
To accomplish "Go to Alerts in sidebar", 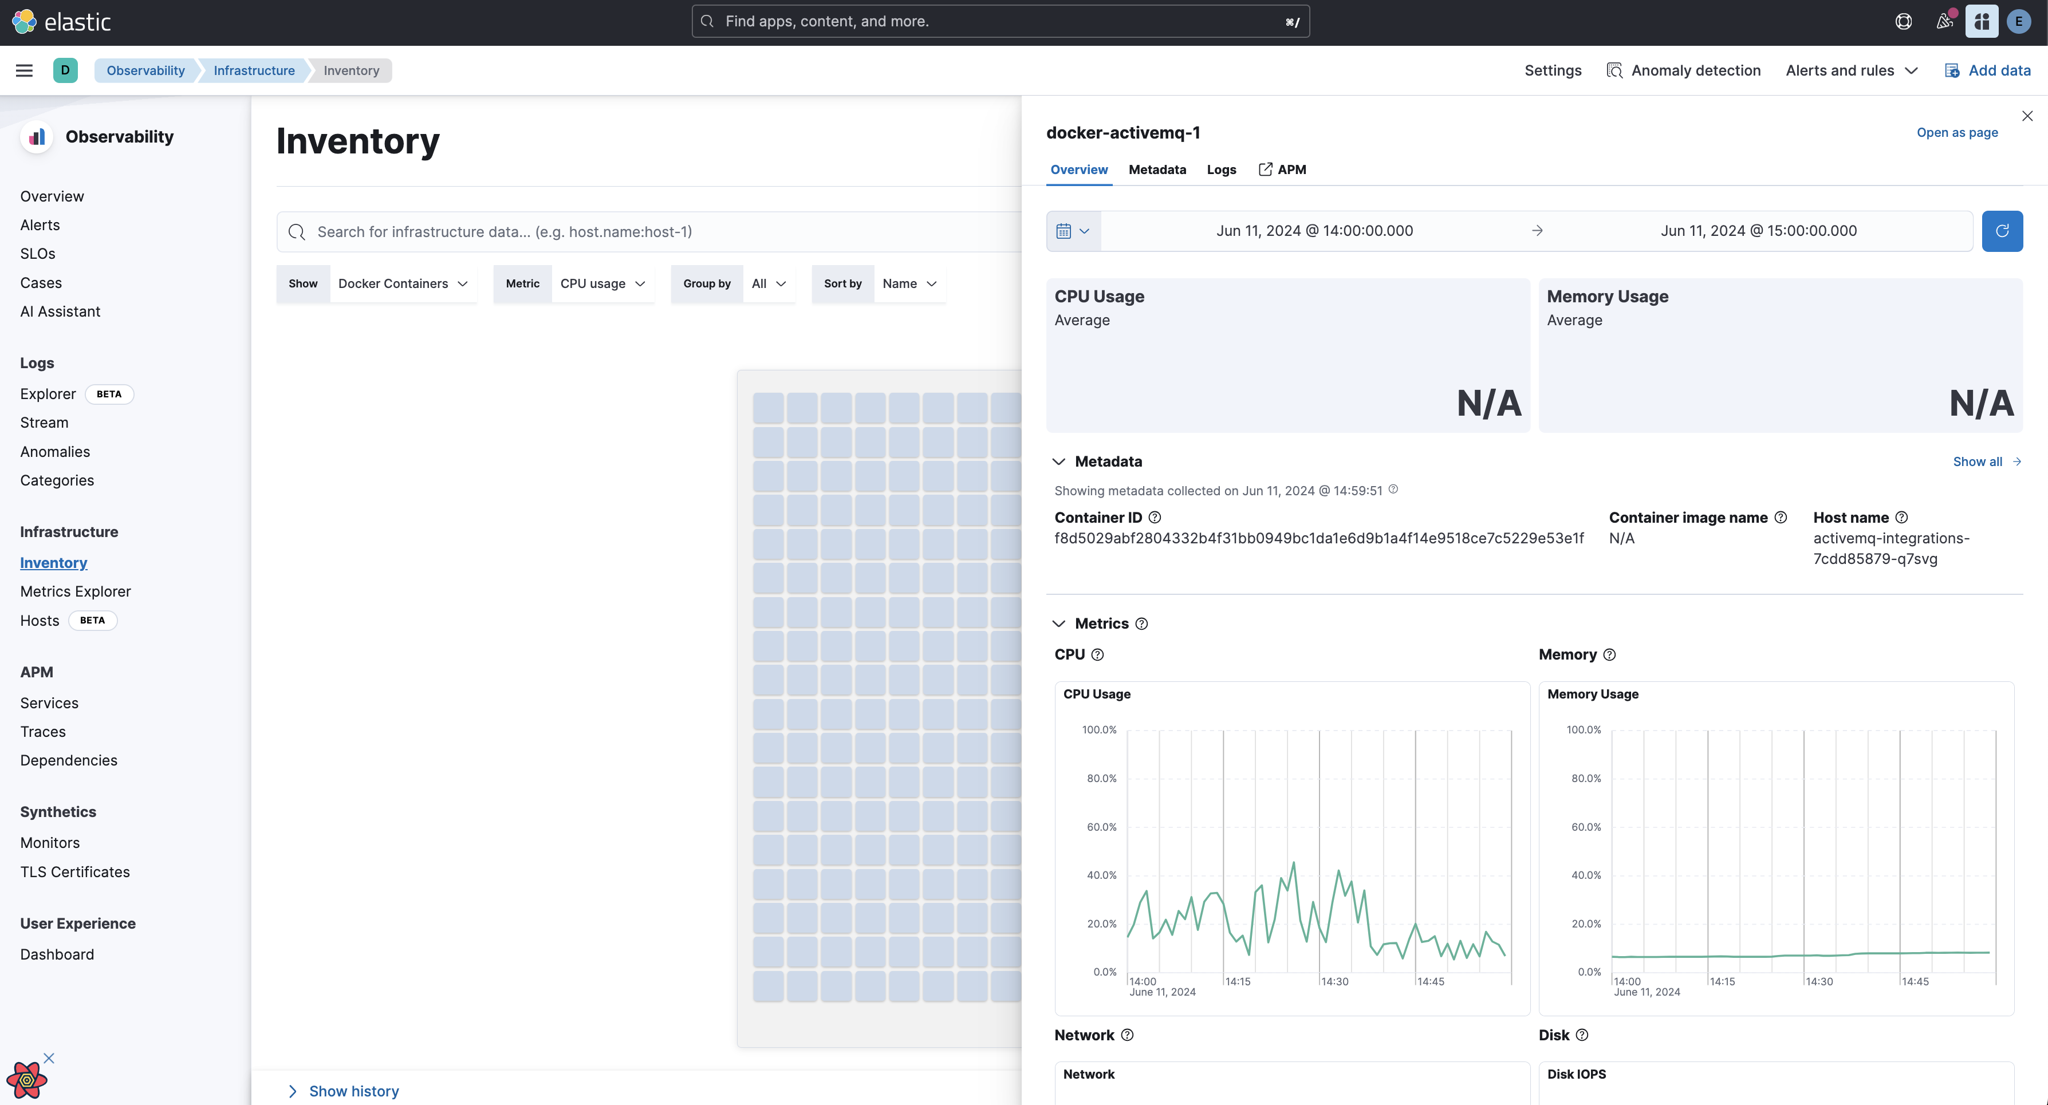I will pos(40,225).
